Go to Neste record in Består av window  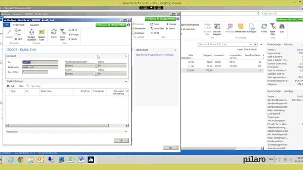[x=73, y=39]
